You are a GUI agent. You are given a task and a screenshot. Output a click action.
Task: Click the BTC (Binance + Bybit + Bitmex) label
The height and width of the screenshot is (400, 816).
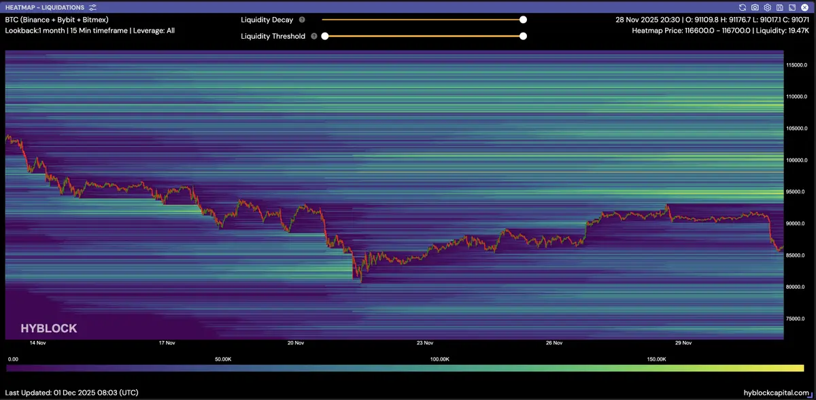click(56, 20)
